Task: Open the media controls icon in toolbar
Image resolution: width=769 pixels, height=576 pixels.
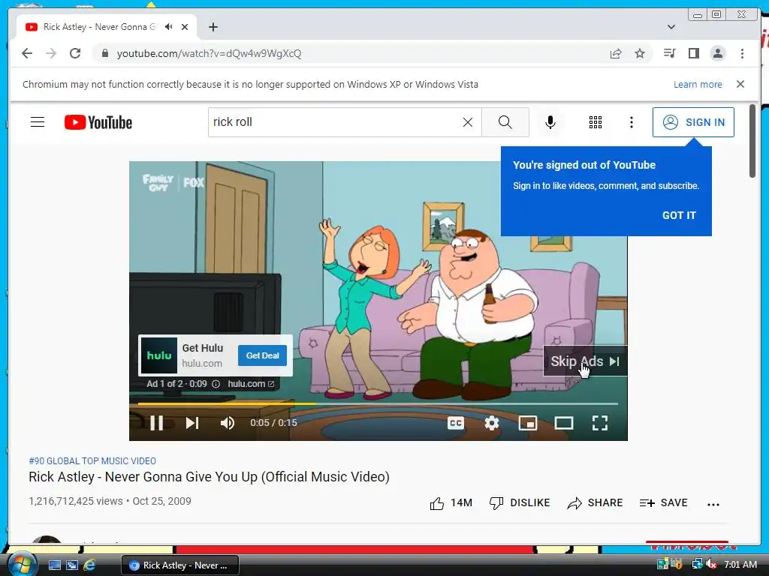Action: tap(669, 53)
